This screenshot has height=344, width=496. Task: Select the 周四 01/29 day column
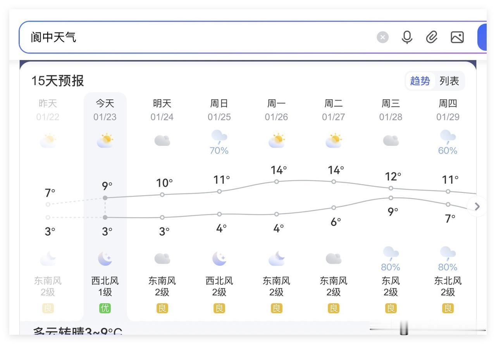448,110
